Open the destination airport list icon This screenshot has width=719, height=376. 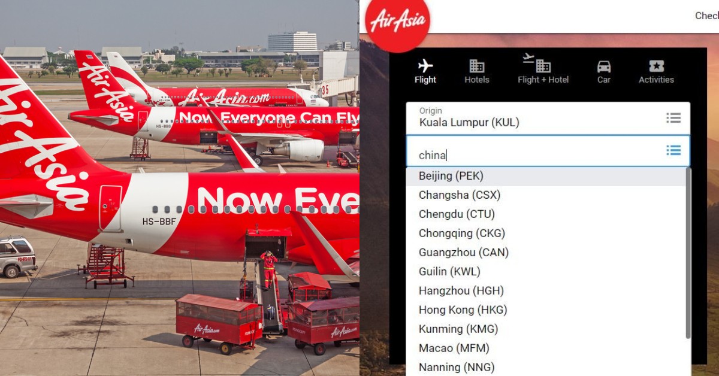pyautogui.click(x=673, y=150)
